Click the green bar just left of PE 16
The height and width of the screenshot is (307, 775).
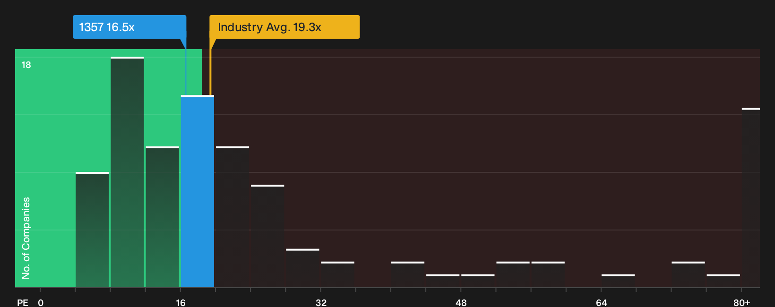[x=163, y=217]
